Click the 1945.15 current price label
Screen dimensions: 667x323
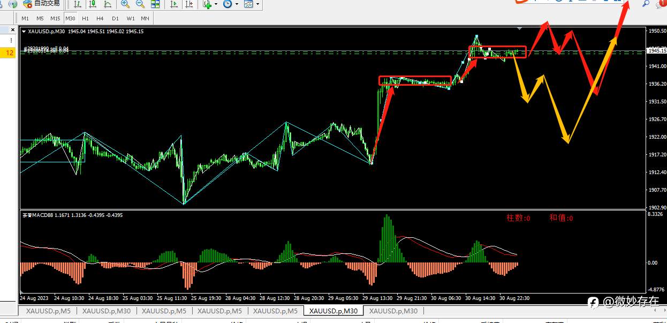[x=656, y=51]
